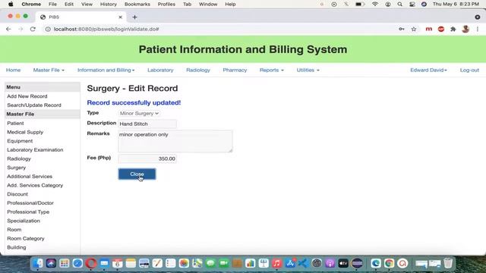The image size is (486, 273).
Task: Click the saved password key icon
Action: pyautogui.click(x=402, y=29)
